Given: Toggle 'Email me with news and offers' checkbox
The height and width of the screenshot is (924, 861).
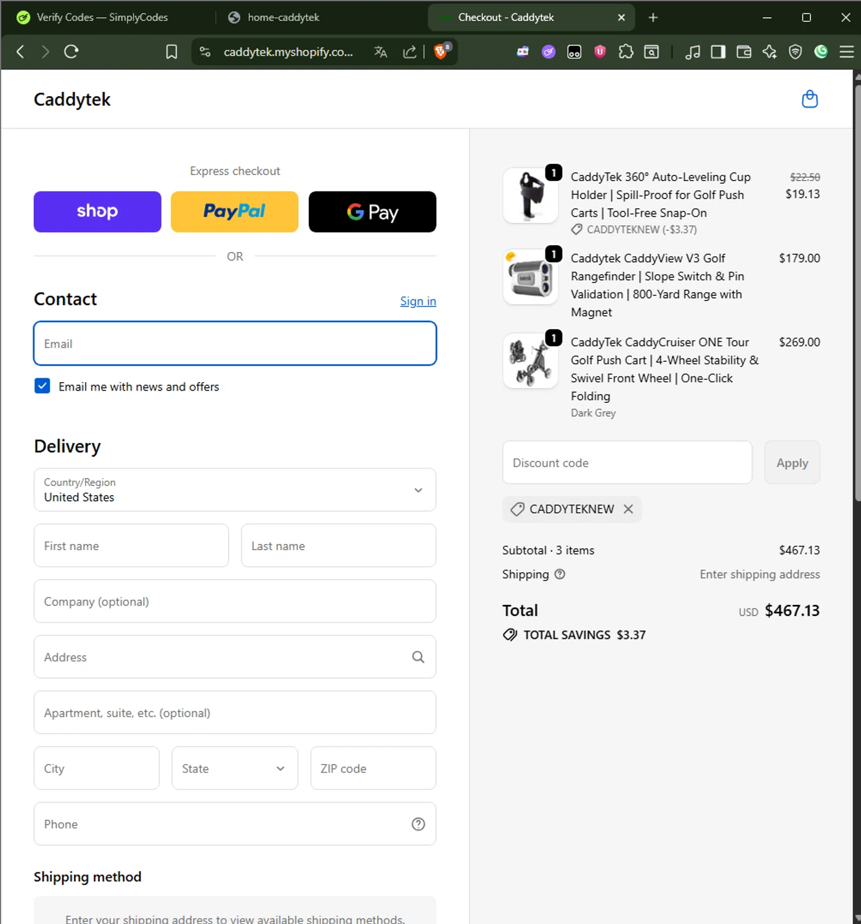Looking at the screenshot, I should pyautogui.click(x=43, y=386).
